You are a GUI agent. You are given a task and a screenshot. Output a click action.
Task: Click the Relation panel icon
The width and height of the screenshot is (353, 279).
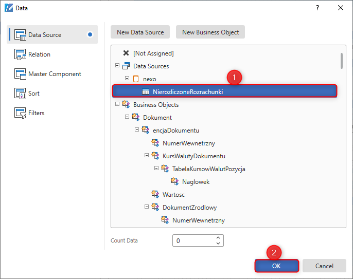20,54
